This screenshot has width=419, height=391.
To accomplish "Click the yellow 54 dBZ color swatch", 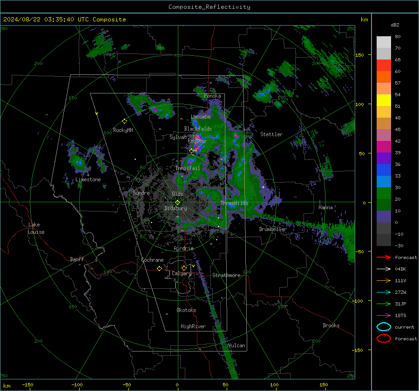I will (x=384, y=100).
